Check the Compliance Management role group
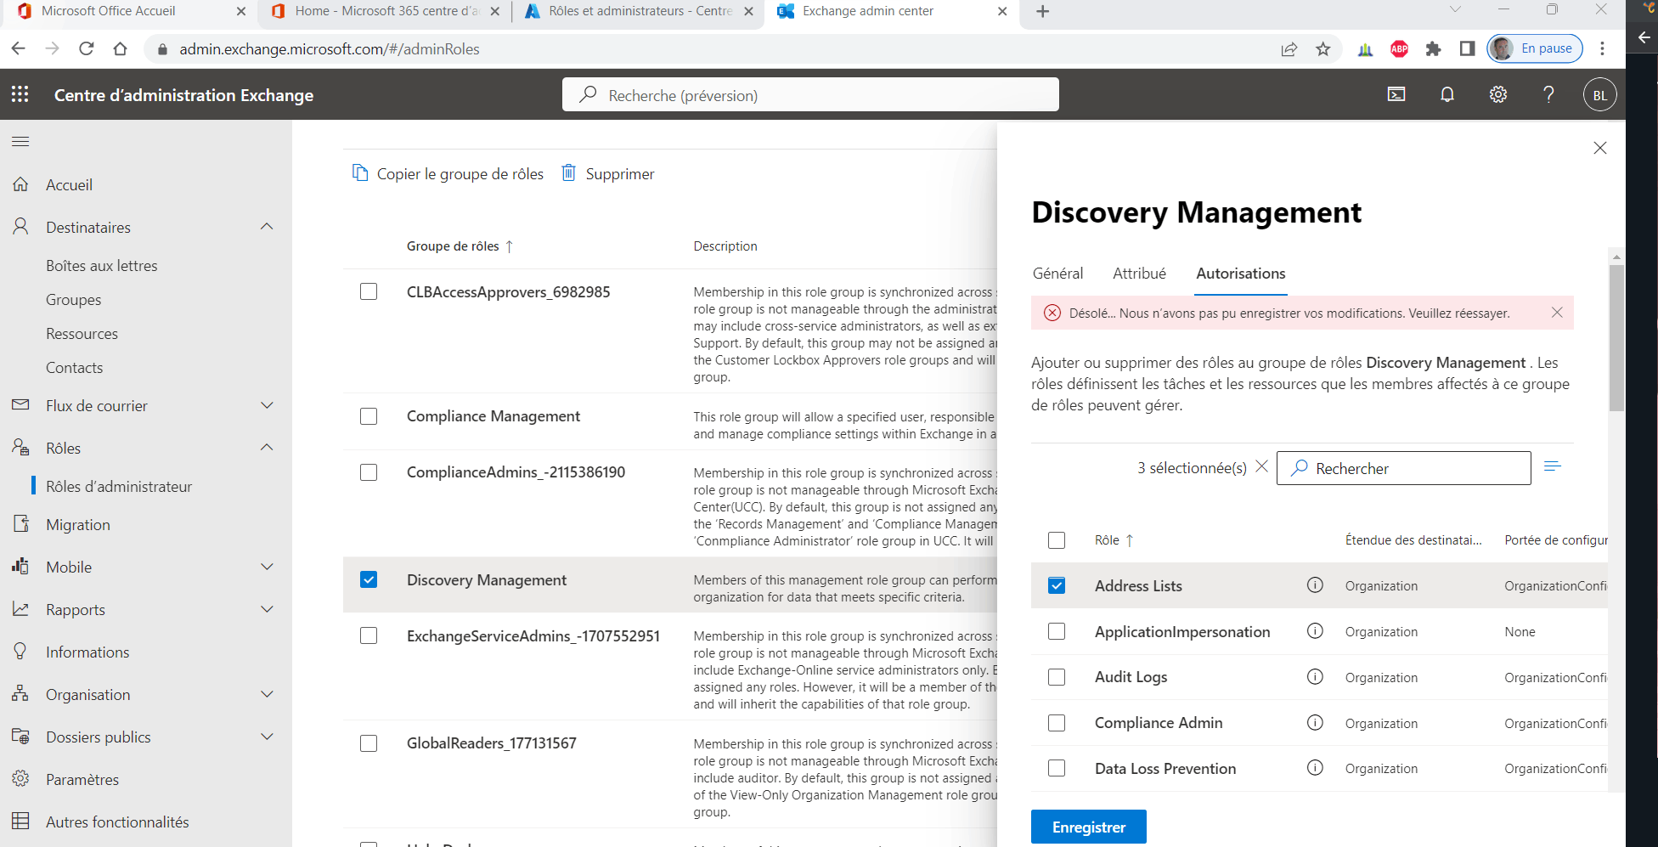 coord(369,416)
